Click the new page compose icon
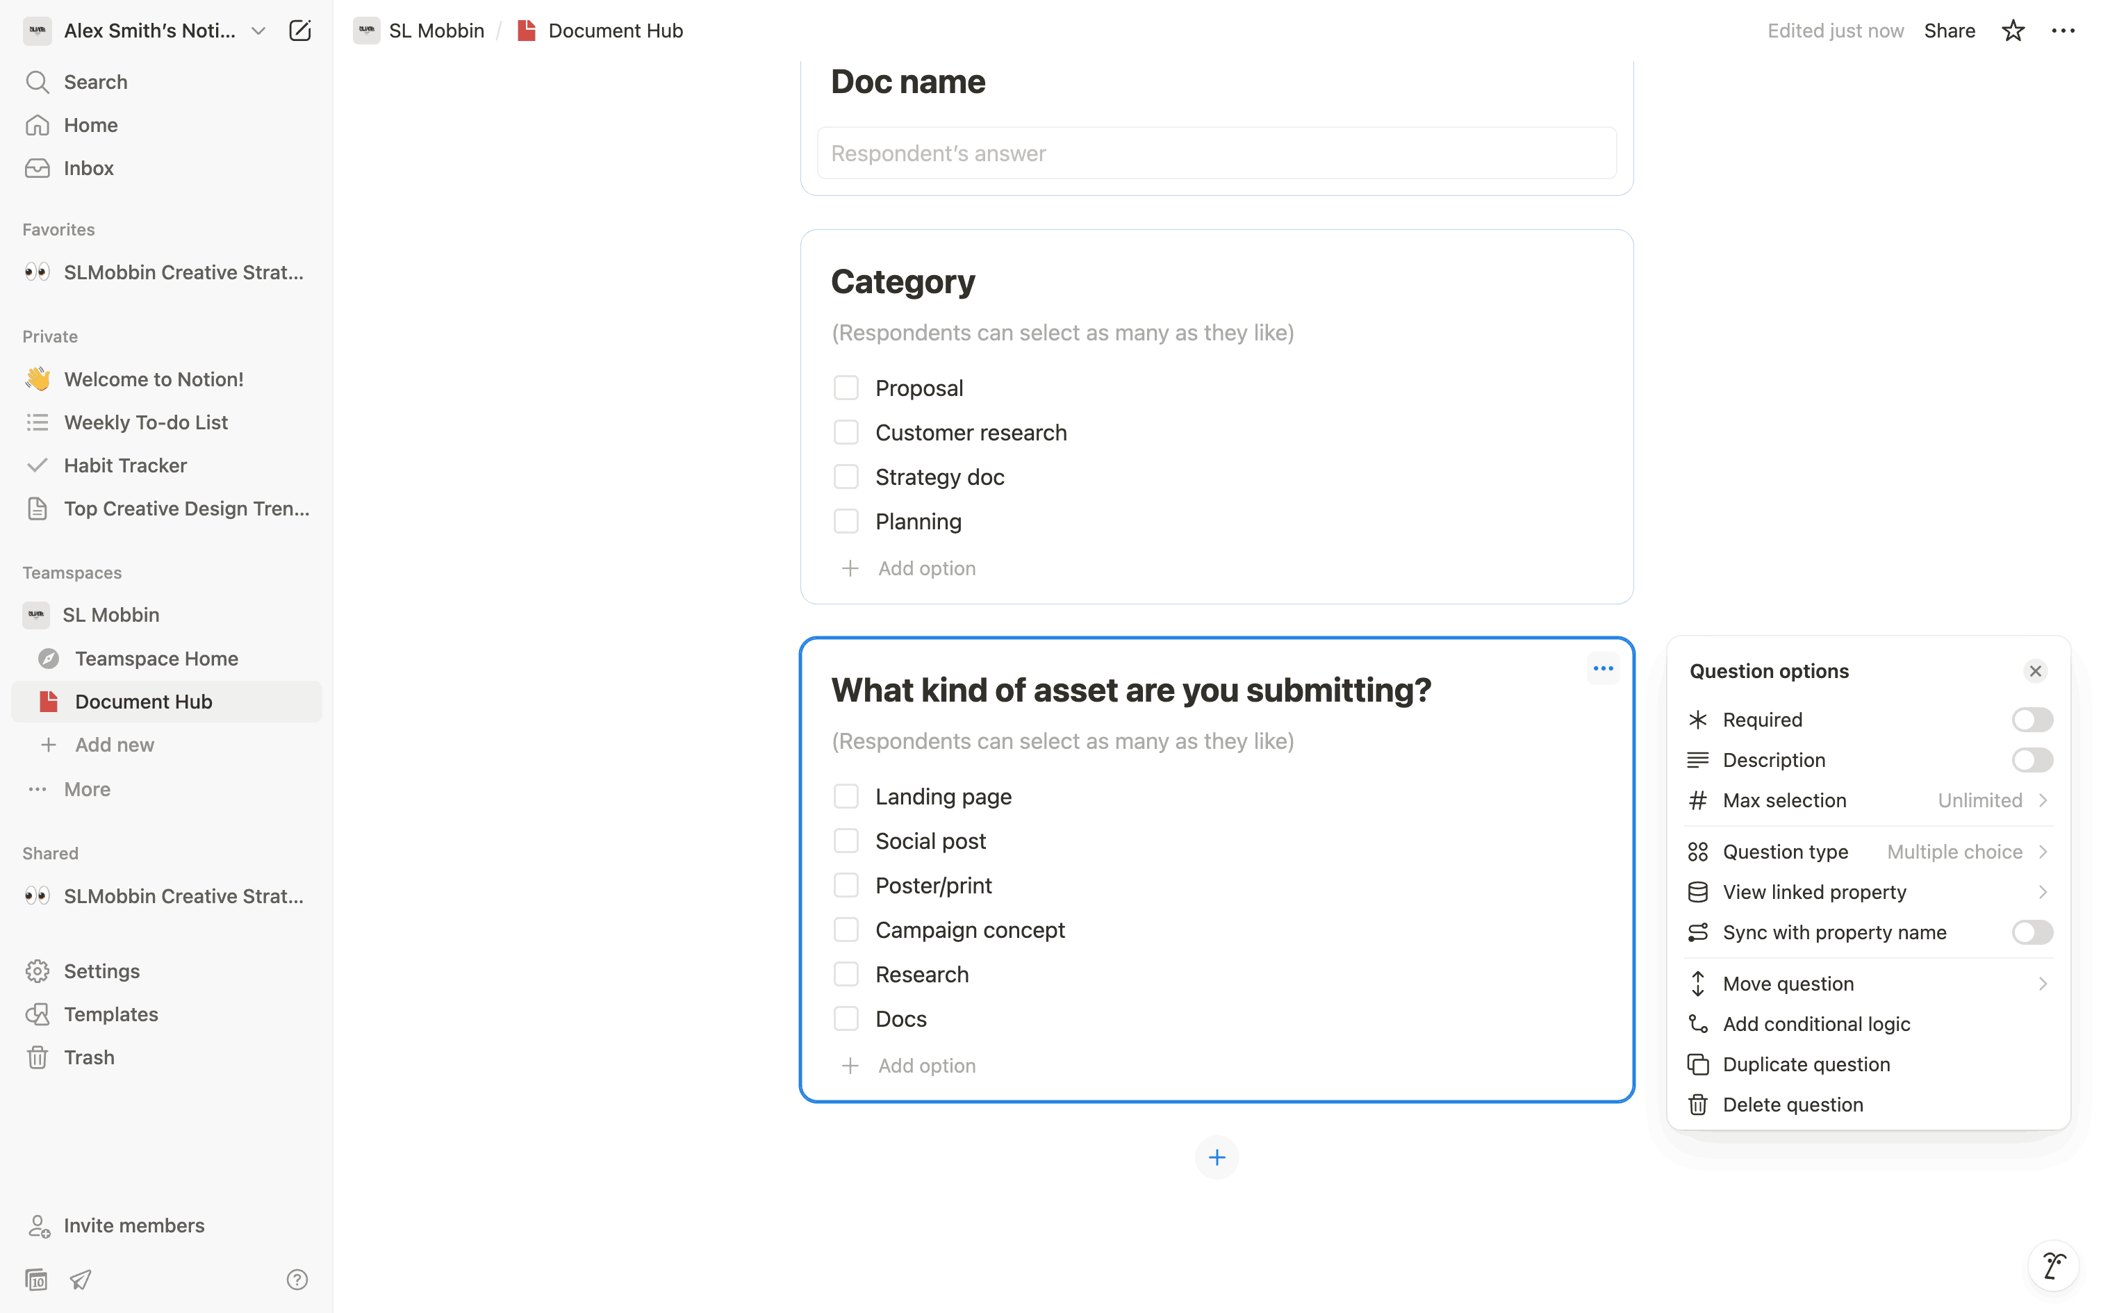The height and width of the screenshot is (1313, 2101). coord(299,31)
